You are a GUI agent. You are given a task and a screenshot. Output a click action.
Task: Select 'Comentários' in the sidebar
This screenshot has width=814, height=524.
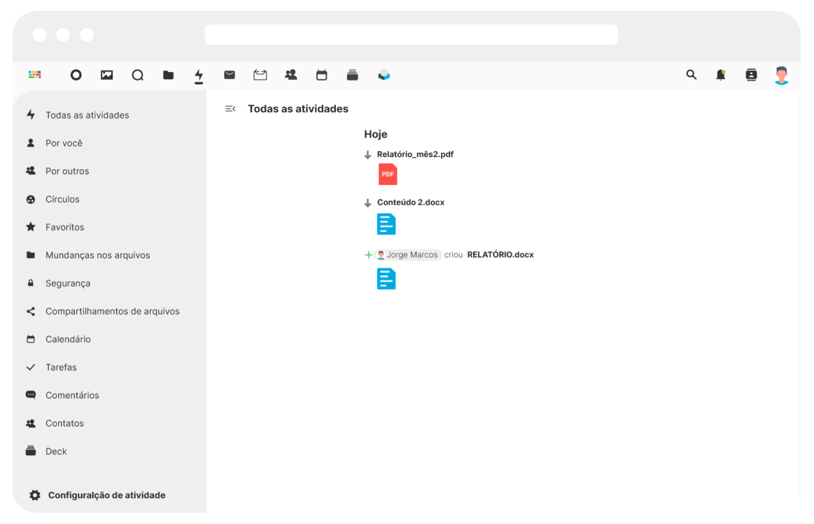72,395
